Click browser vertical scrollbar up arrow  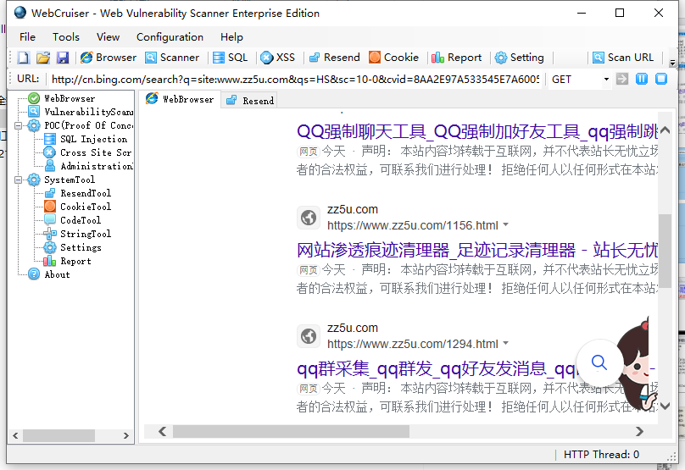665,130
